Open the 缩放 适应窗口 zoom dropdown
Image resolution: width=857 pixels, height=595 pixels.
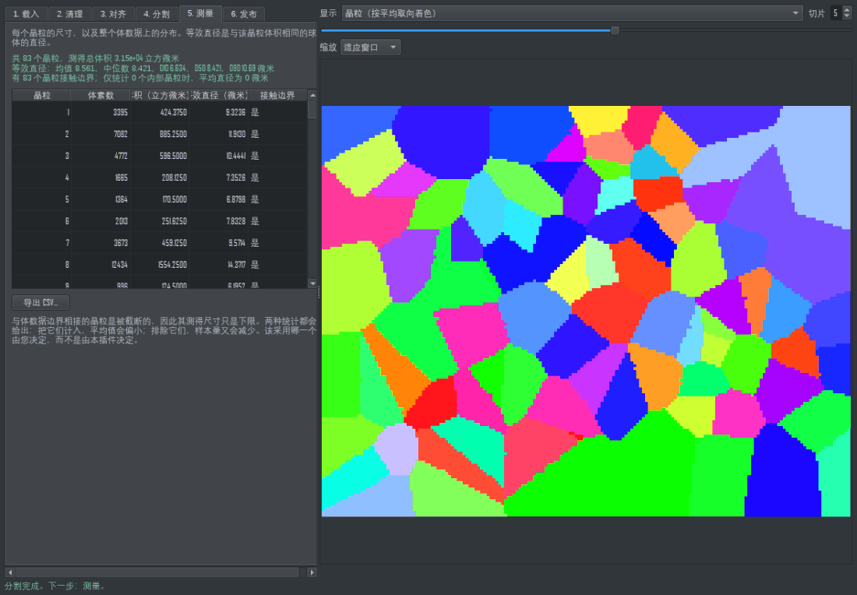371,48
